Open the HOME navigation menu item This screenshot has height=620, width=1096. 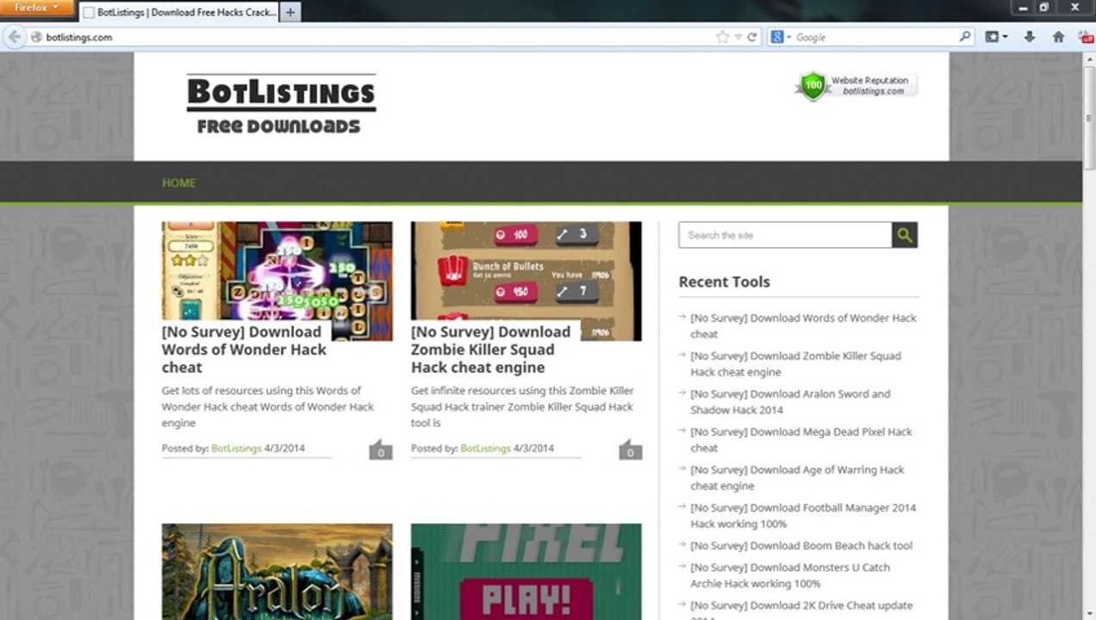(x=179, y=183)
